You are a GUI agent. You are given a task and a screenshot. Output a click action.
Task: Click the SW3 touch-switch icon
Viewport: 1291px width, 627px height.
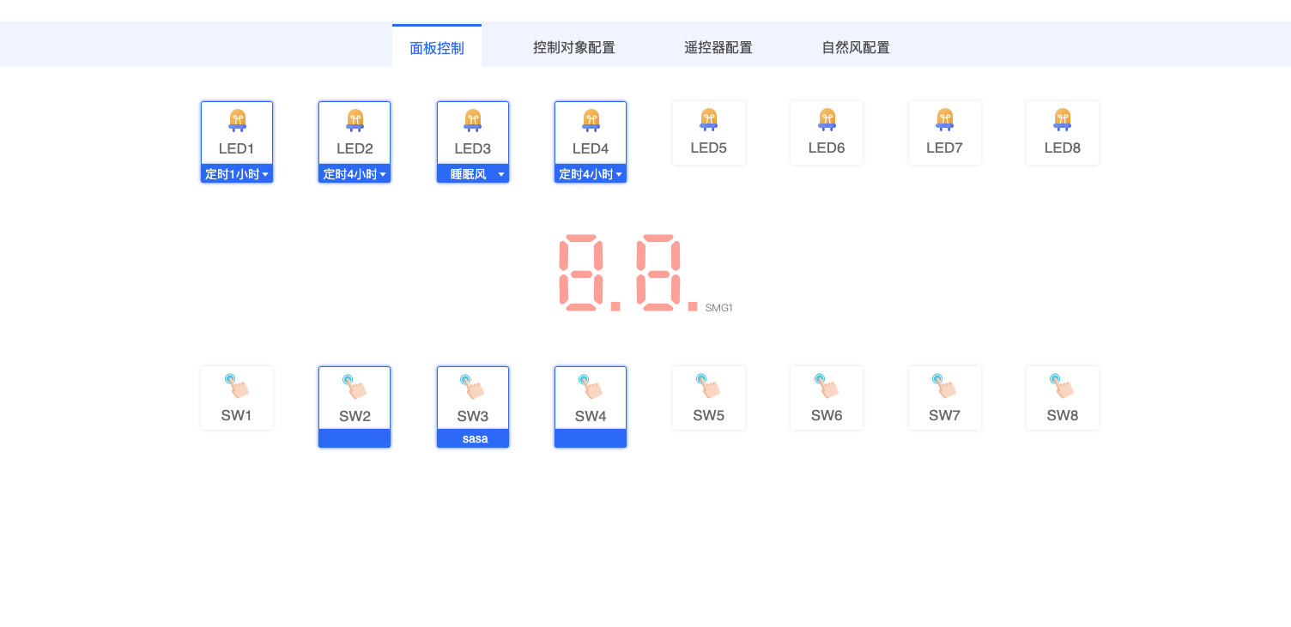pyautogui.click(x=473, y=387)
